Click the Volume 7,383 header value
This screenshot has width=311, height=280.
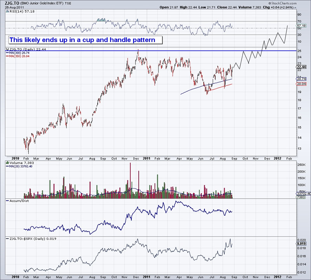[x=250, y=7]
